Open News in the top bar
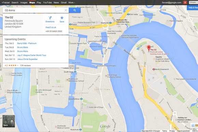This screenshot has width=198, height=132. (x=56, y=2)
